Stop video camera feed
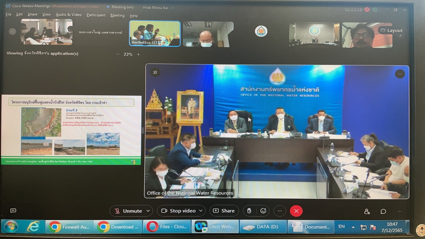 (179, 211)
